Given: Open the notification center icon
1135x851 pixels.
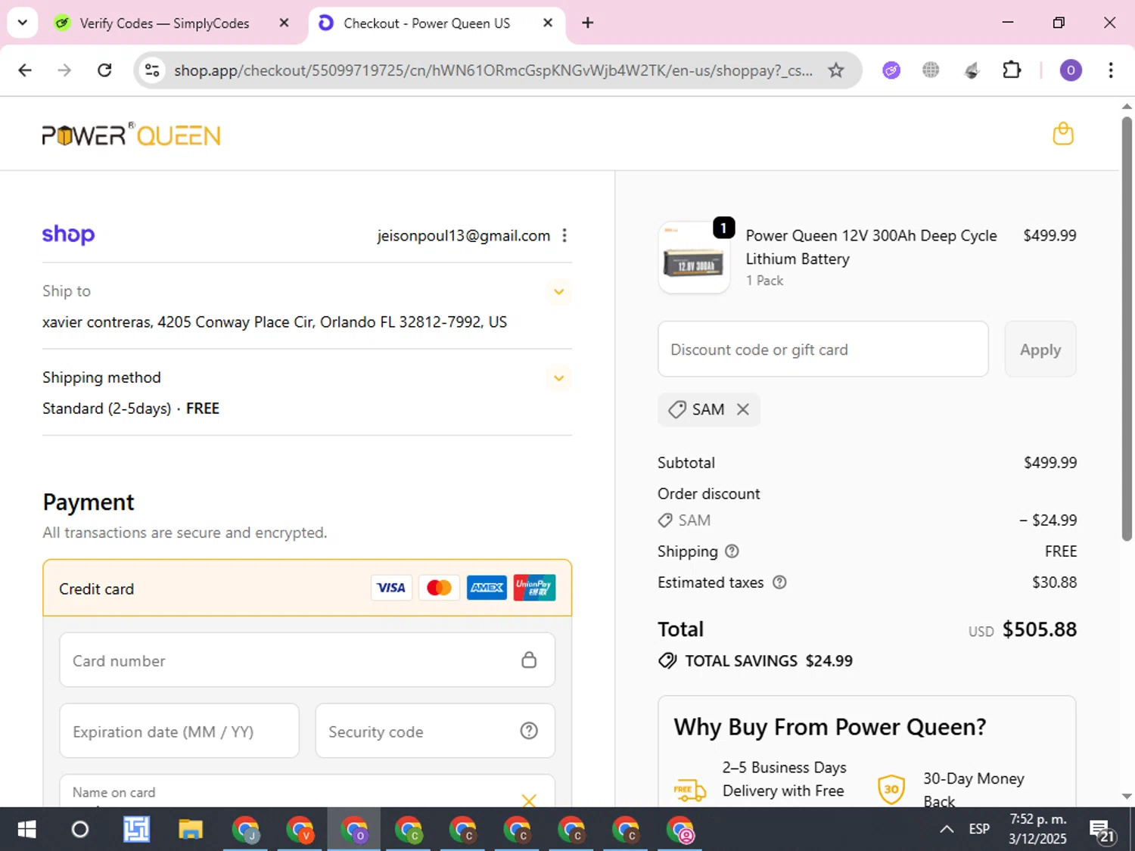Looking at the screenshot, I should [x=1103, y=831].
